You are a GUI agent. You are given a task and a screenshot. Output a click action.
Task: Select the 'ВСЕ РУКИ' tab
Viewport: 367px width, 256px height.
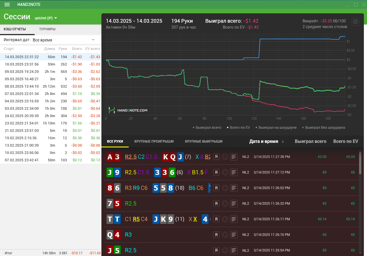pos(115,141)
